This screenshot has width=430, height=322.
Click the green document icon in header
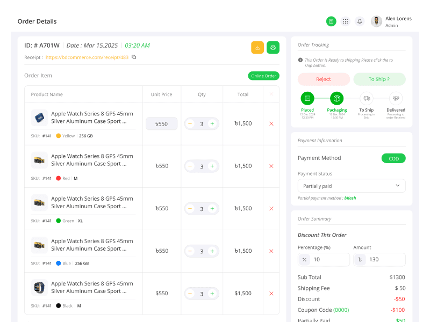331,21
